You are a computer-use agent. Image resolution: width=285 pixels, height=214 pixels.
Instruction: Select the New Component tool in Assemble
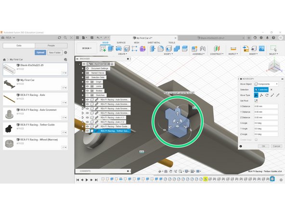point(194,49)
